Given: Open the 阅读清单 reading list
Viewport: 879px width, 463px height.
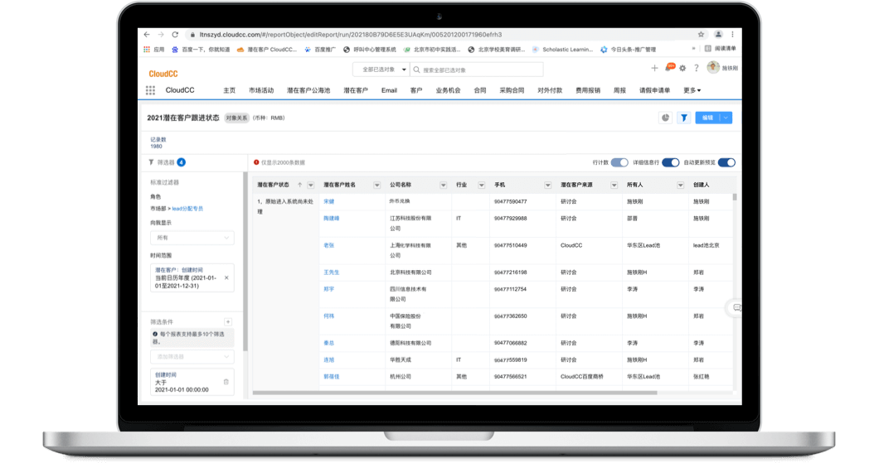Looking at the screenshot, I should coord(721,49).
